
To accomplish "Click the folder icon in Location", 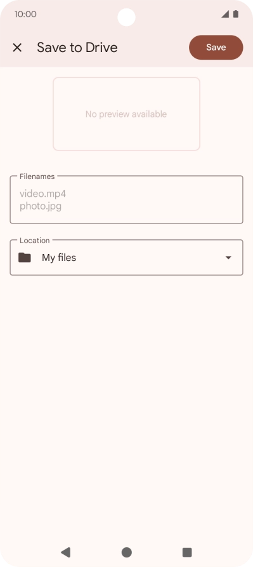I will pyautogui.click(x=25, y=257).
